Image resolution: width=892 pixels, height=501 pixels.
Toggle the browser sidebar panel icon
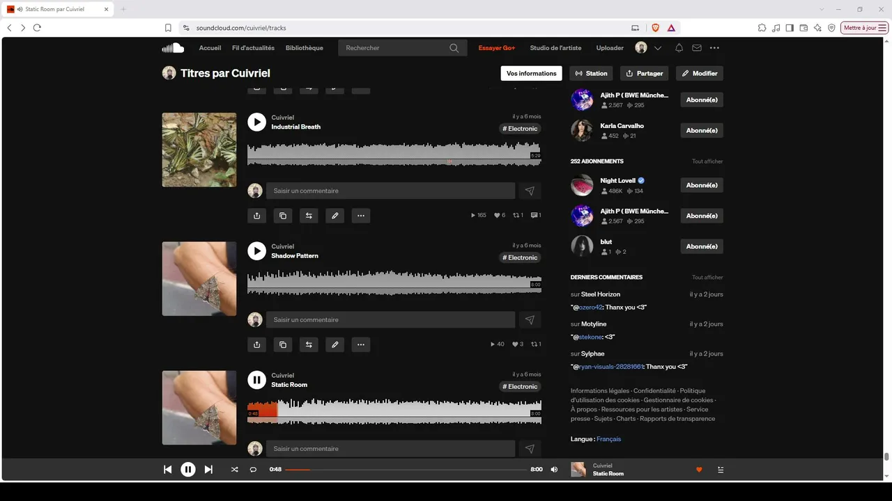790,28
